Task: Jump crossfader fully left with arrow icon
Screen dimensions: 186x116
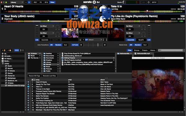Action: click(81, 45)
